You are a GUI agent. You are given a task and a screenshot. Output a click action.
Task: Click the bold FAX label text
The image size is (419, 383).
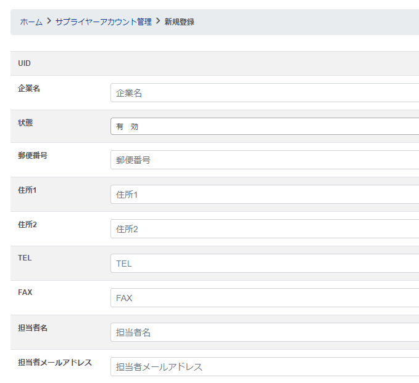(x=25, y=292)
